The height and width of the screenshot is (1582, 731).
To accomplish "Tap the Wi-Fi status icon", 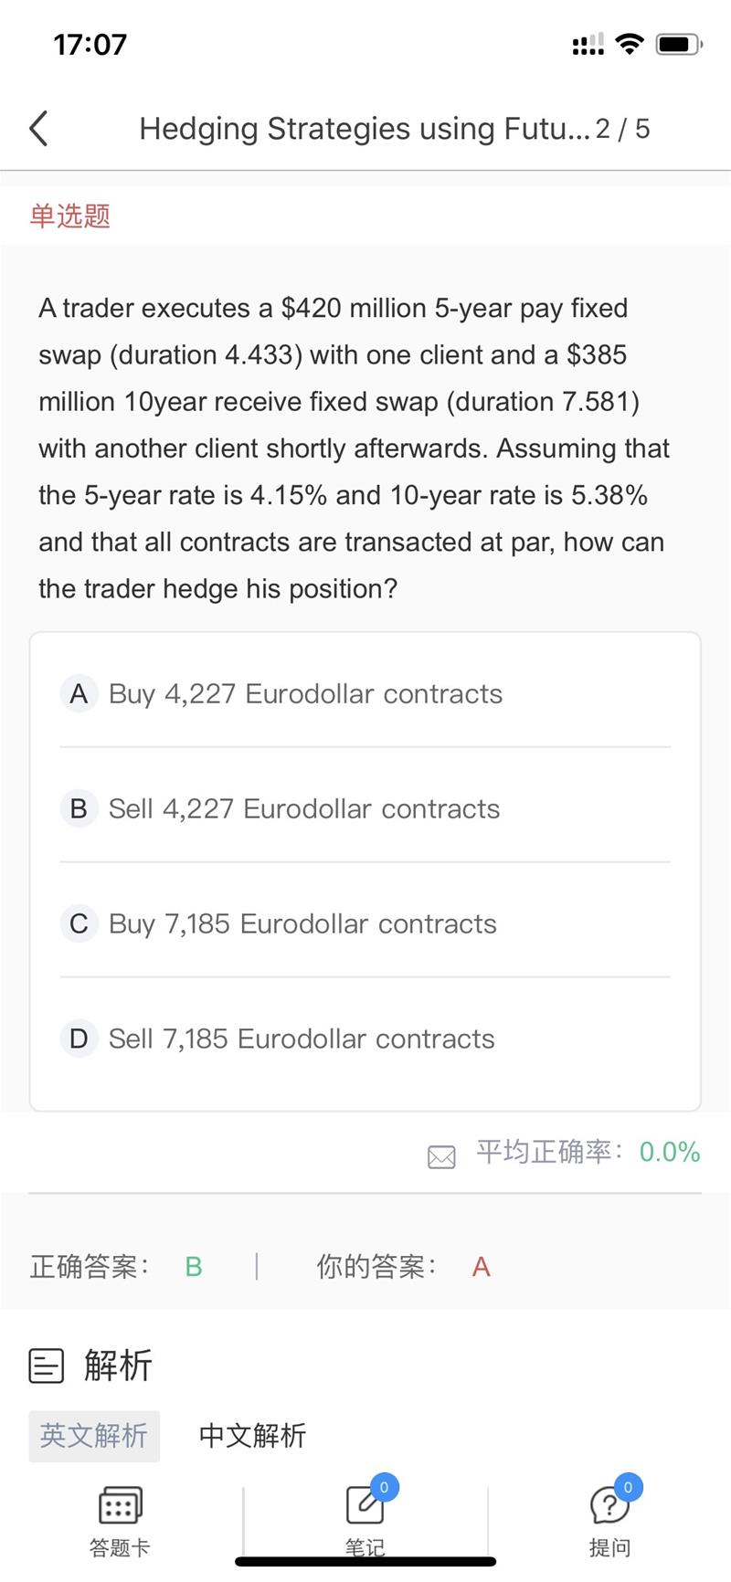I will tap(630, 44).
